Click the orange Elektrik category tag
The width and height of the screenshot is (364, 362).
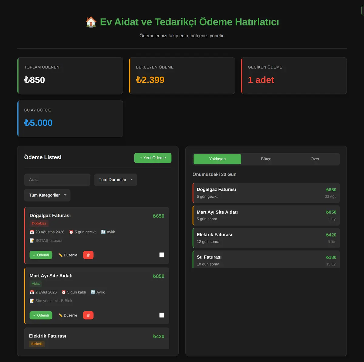click(x=37, y=344)
